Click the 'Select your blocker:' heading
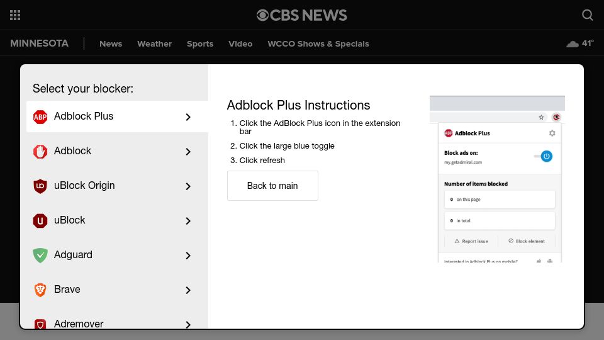 (x=83, y=89)
